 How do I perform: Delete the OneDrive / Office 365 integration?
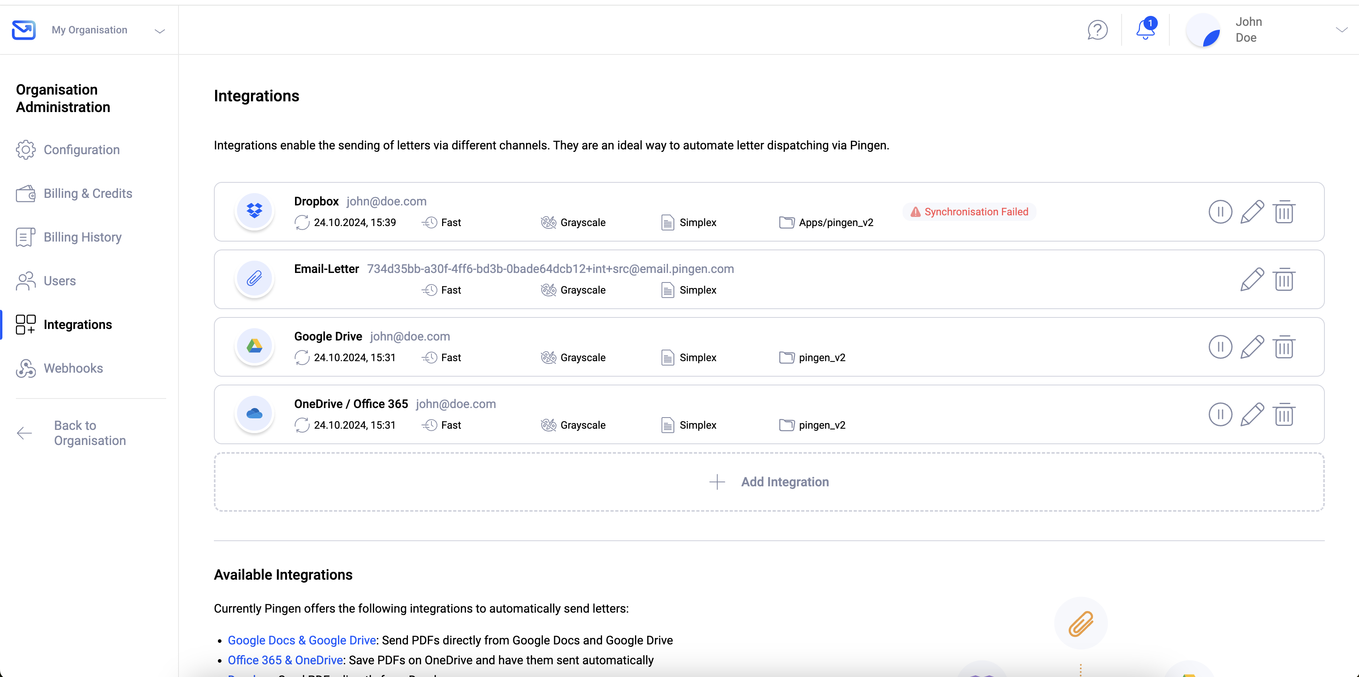point(1284,414)
